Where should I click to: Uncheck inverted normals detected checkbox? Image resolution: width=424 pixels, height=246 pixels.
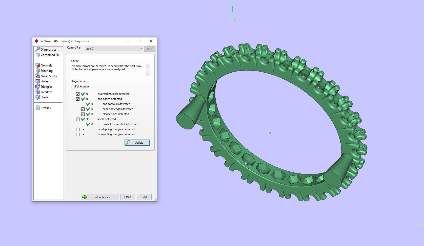[78, 94]
